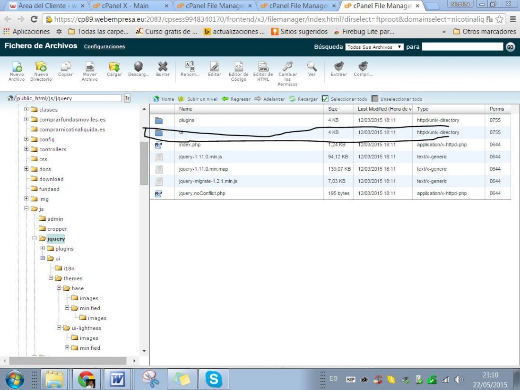Viewport: 520px width, 390px height.
Task: Expand the plugins folder under jquery
Action: 43,248
